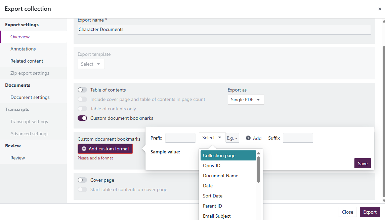Viewport: 385px width, 220px height.
Task: Close the Export collection dialog with X
Action: click(x=380, y=9)
